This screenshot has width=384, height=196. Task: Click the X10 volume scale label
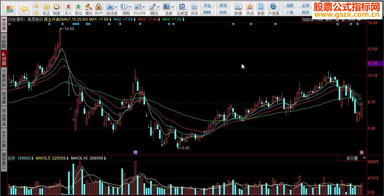(x=371, y=193)
